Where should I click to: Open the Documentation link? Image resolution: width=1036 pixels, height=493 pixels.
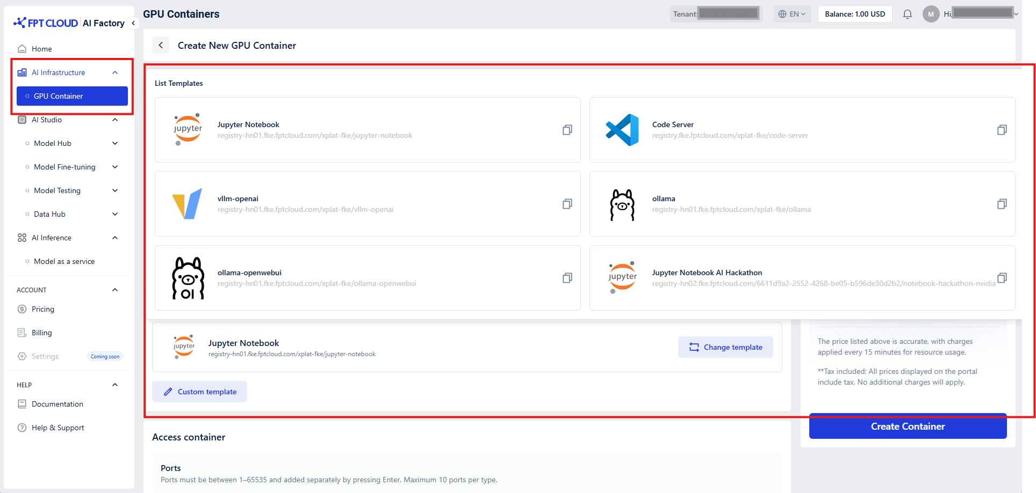coord(57,404)
